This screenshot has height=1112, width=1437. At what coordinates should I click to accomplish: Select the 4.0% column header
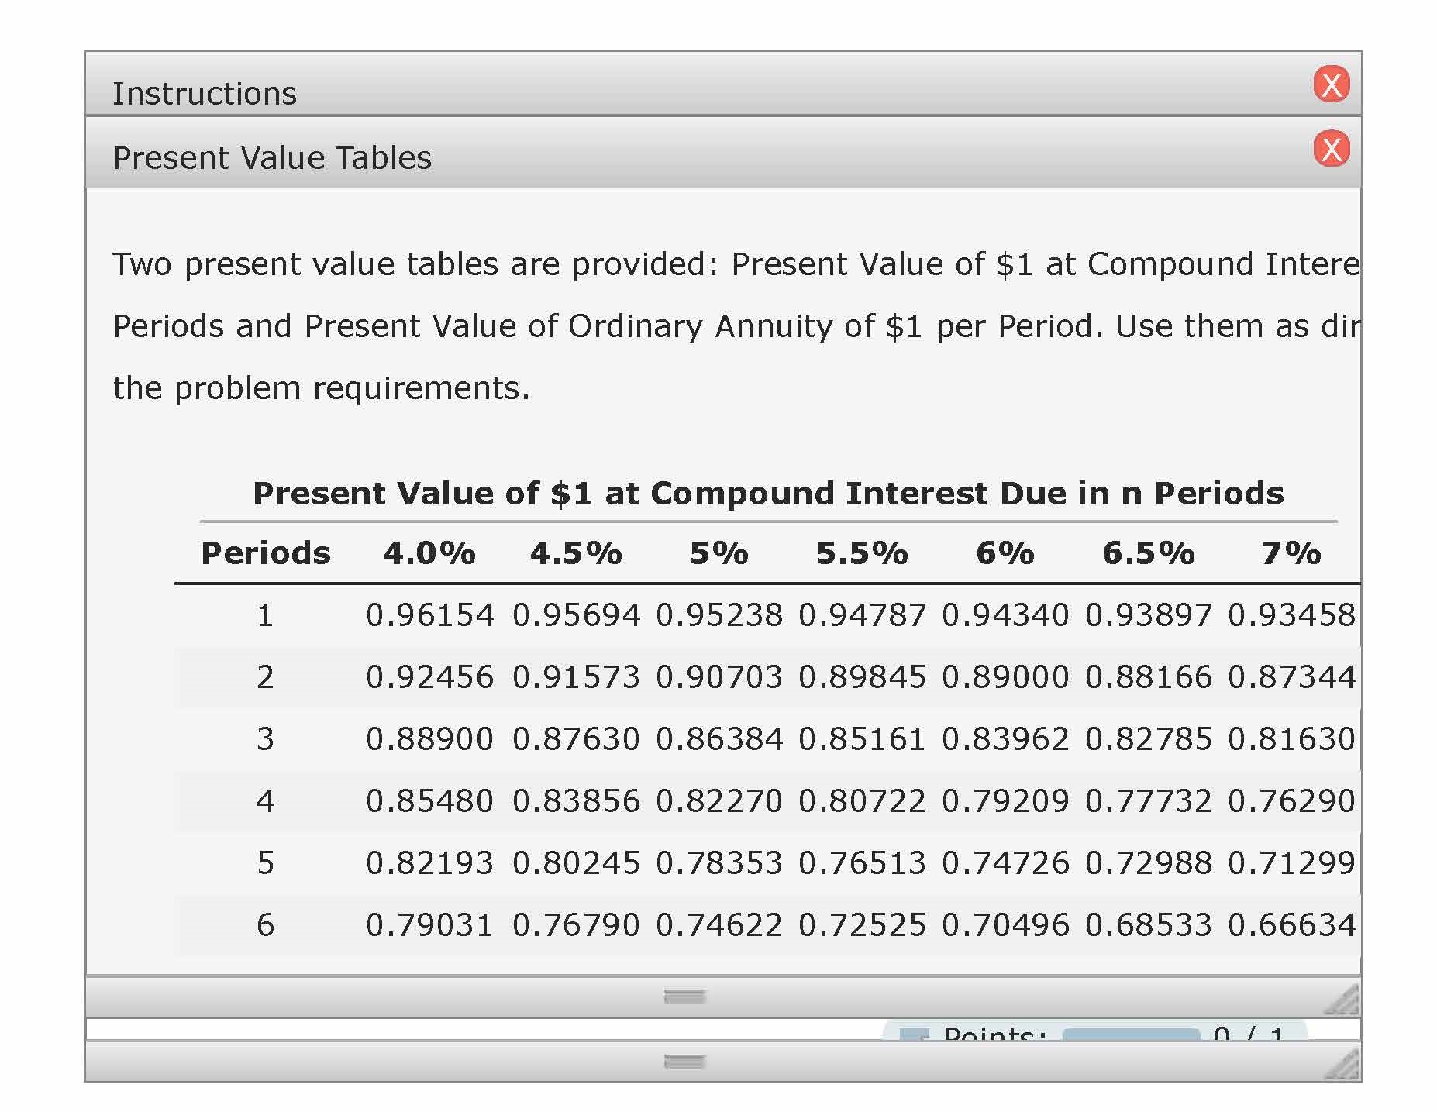click(x=429, y=553)
